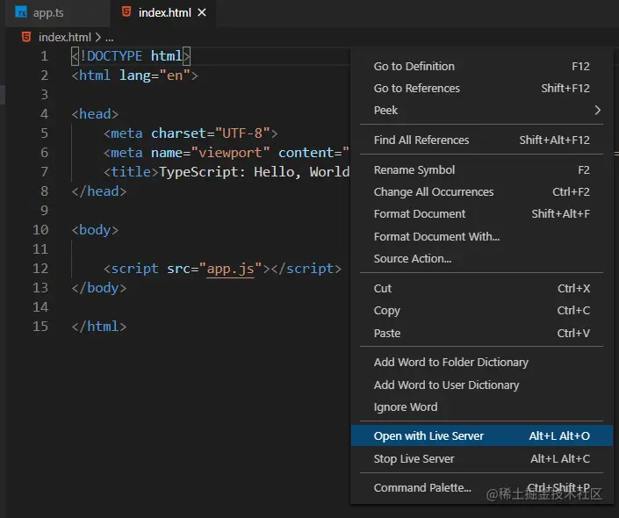619x518 pixels.
Task: Select Paste from context menu
Action: (x=482, y=334)
